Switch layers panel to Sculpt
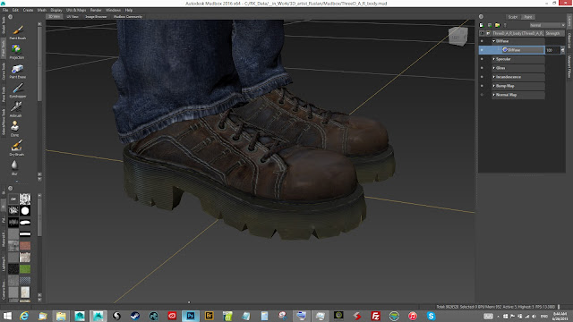The width and height of the screenshot is (573, 322). tap(513, 17)
